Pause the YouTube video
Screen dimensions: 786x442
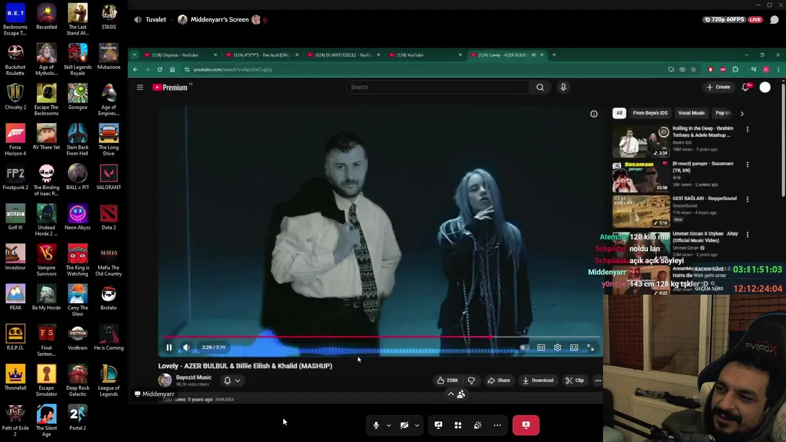169,347
